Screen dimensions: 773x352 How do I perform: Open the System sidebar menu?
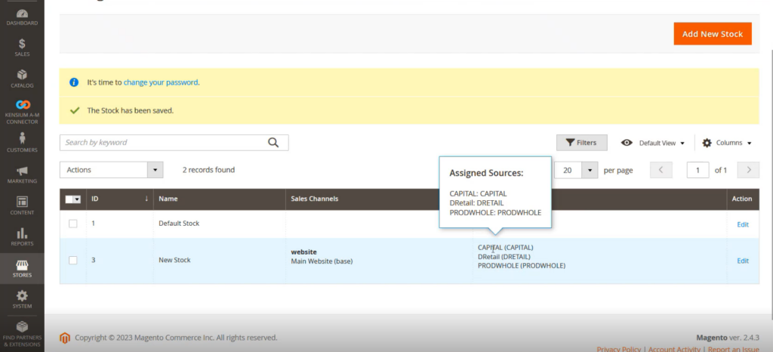[x=22, y=299]
